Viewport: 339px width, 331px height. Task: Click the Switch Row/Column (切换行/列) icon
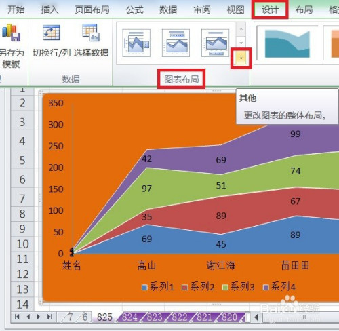tap(52, 33)
